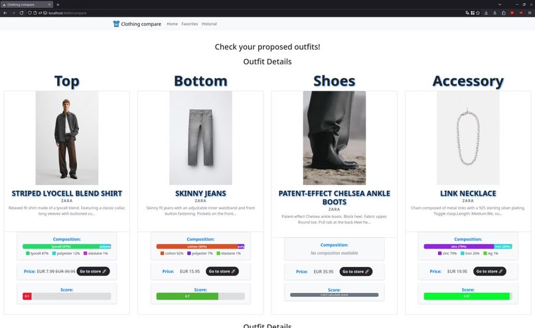Image resolution: width=535 pixels, height=328 pixels.
Task: Click the necklace description starting Chain composed
Action: [468, 211]
